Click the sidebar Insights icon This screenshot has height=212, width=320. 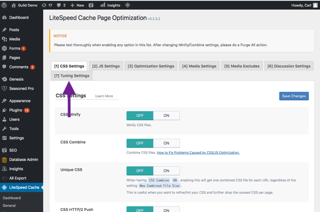(4, 169)
